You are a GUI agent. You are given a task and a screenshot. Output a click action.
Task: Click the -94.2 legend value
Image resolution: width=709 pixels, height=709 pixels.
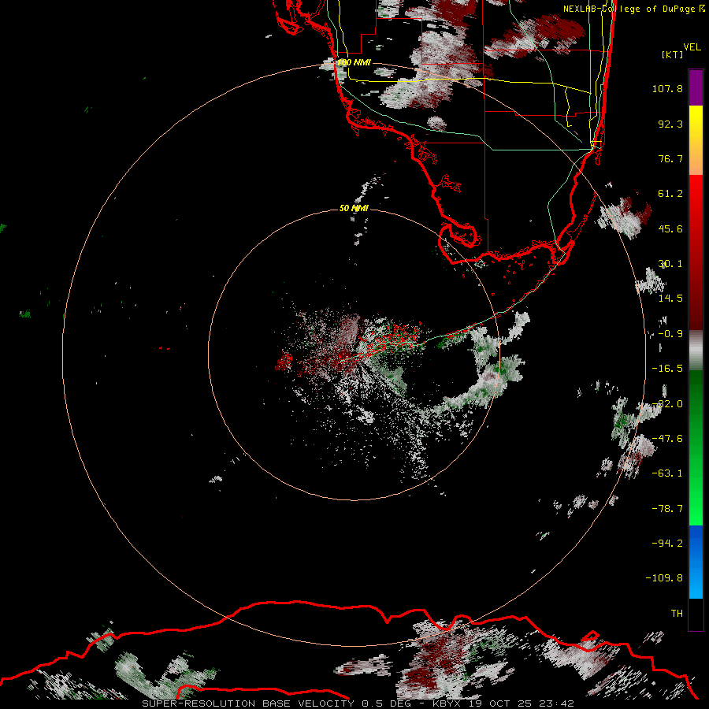667,544
